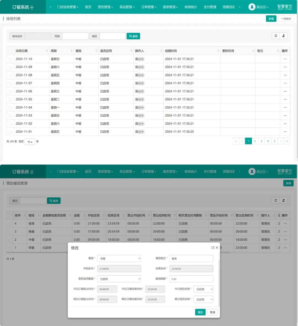Open the per-page size dropdown showing 10
This screenshot has width=298, height=326.
(x=30, y=142)
